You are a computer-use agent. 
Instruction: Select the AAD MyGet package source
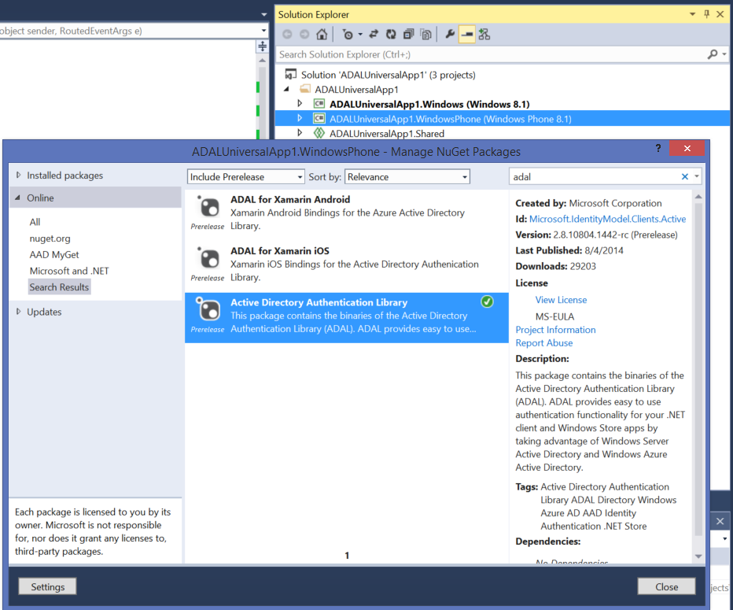point(54,254)
